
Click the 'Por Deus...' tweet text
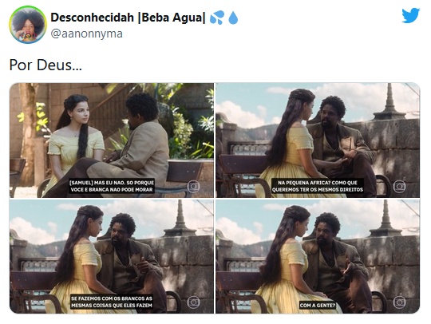pos(45,65)
